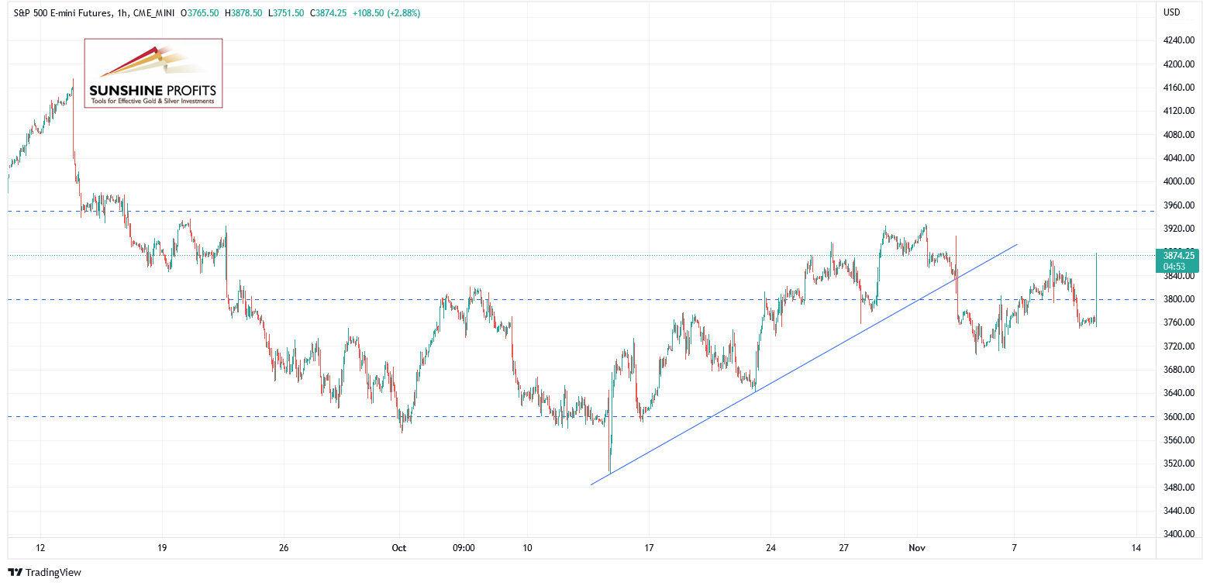
Task: Click the USD currency label
Action: click(x=1172, y=12)
